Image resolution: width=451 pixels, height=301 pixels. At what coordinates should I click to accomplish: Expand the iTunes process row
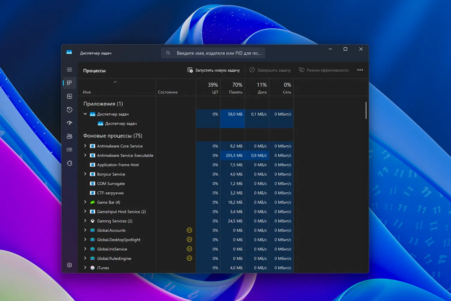click(x=85, y=268)
